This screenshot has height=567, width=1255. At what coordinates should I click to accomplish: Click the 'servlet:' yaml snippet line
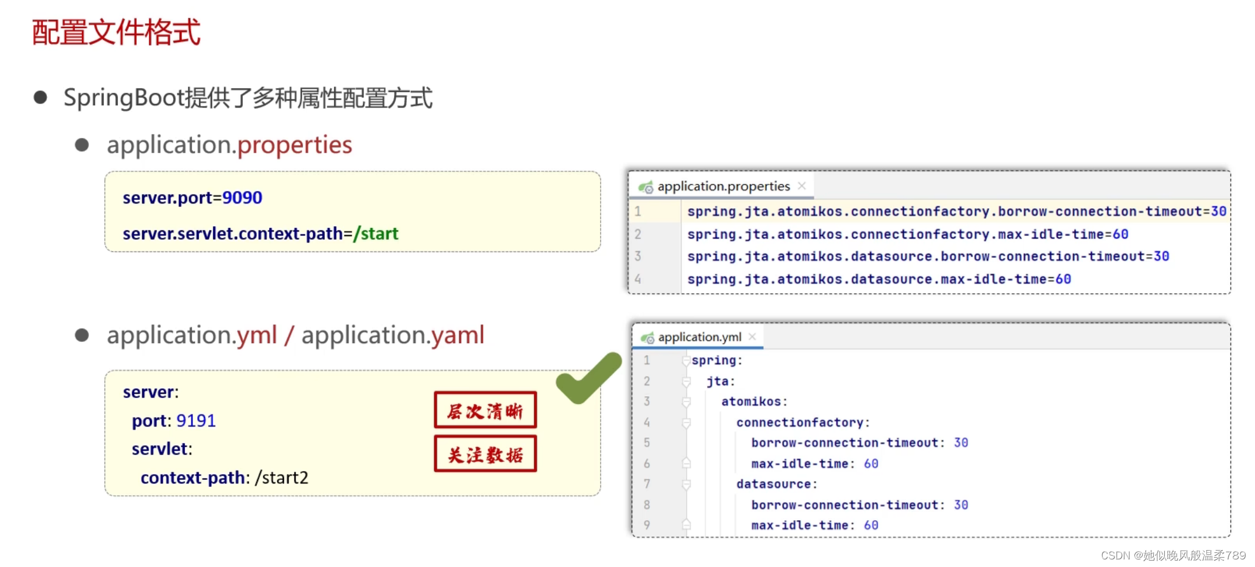(162, 450)
